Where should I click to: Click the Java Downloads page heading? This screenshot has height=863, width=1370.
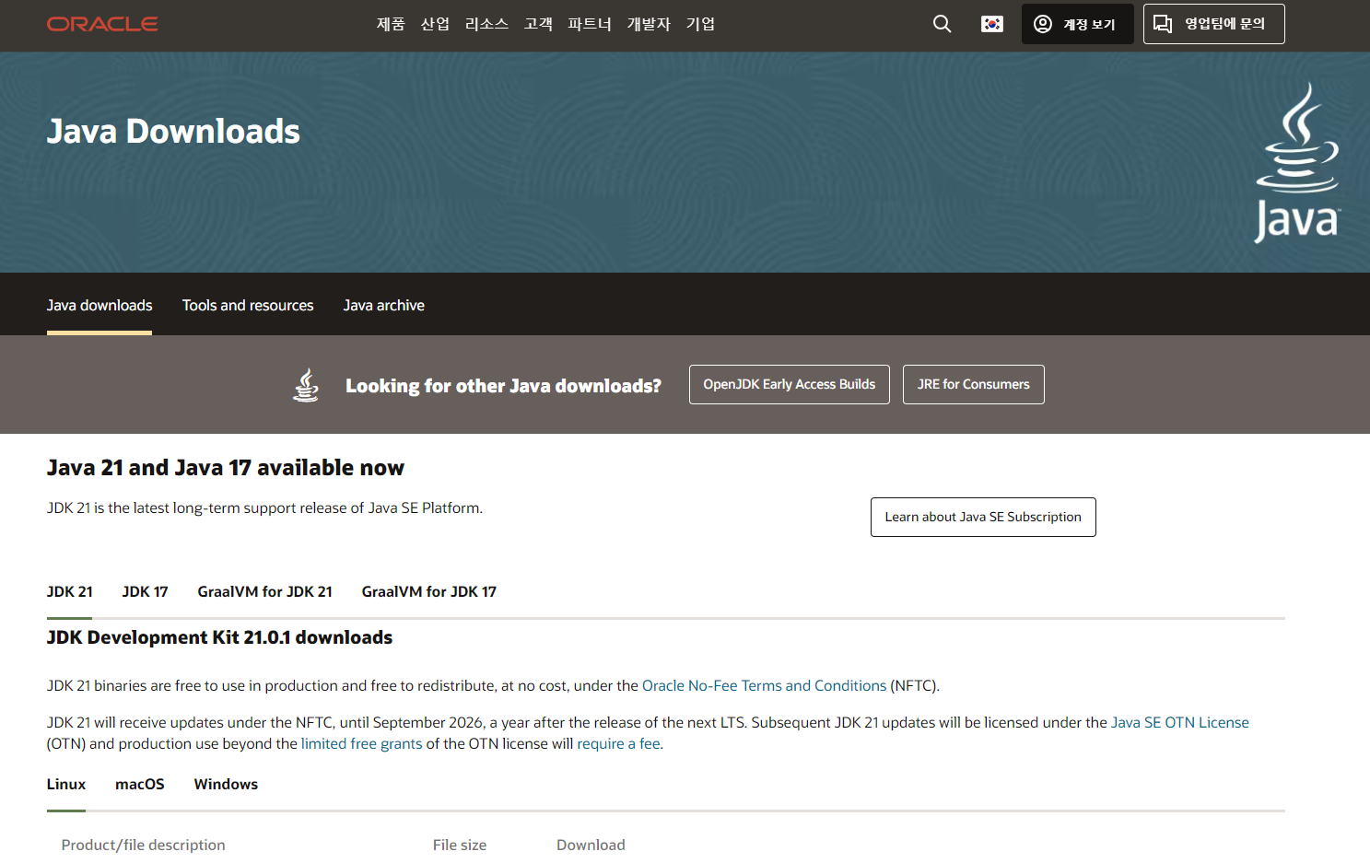point(173,131)
